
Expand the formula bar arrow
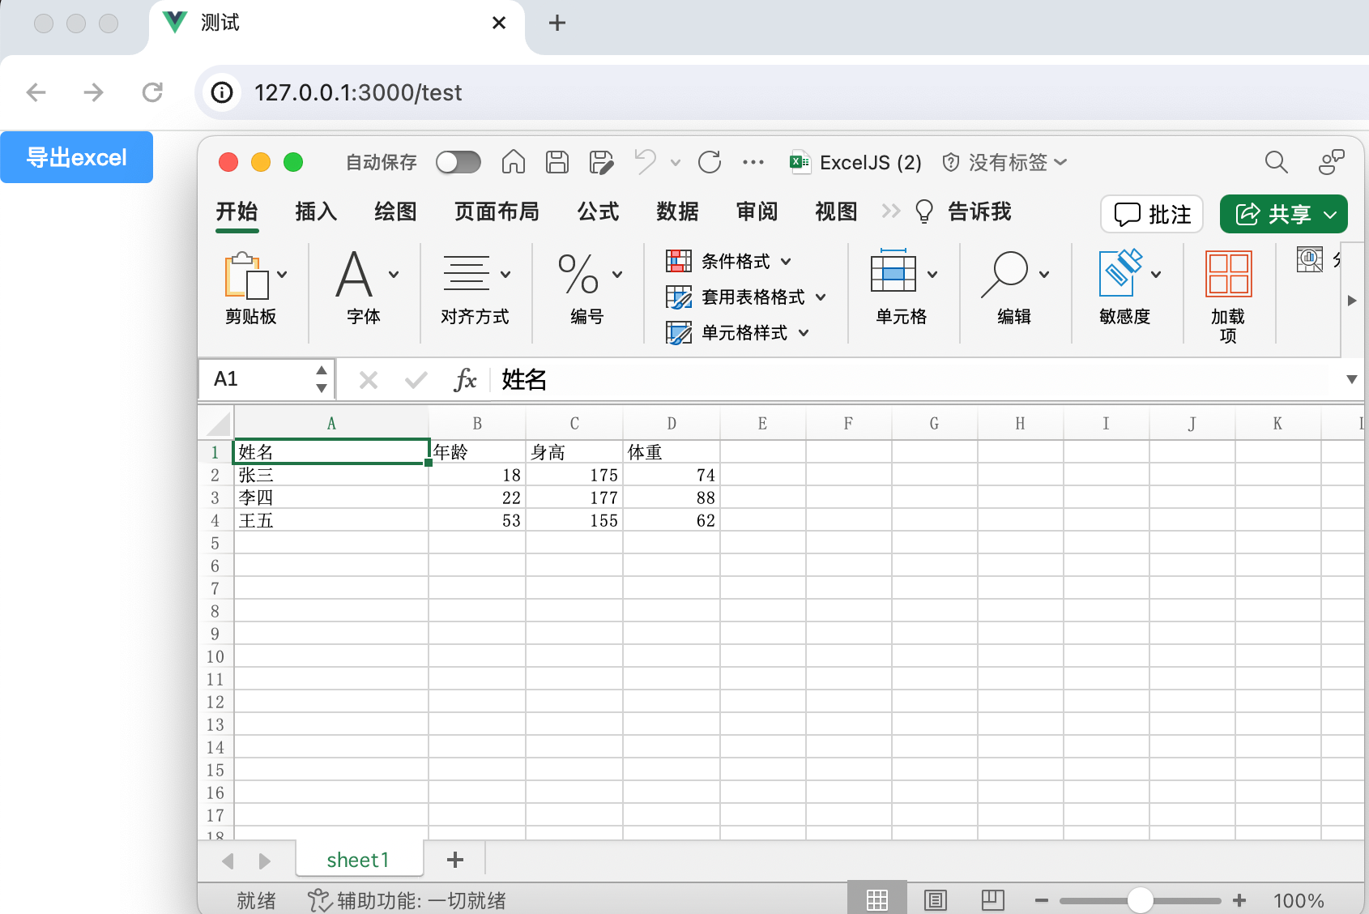(1351, 379)
